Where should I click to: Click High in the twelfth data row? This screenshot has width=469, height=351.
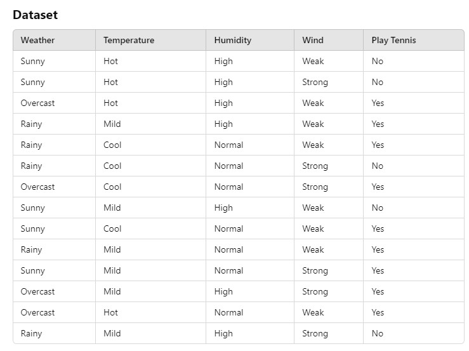point(223,291)
